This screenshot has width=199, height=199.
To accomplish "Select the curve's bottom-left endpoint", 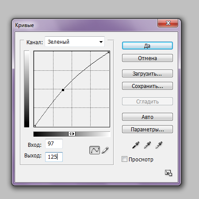I will [35, 126].
